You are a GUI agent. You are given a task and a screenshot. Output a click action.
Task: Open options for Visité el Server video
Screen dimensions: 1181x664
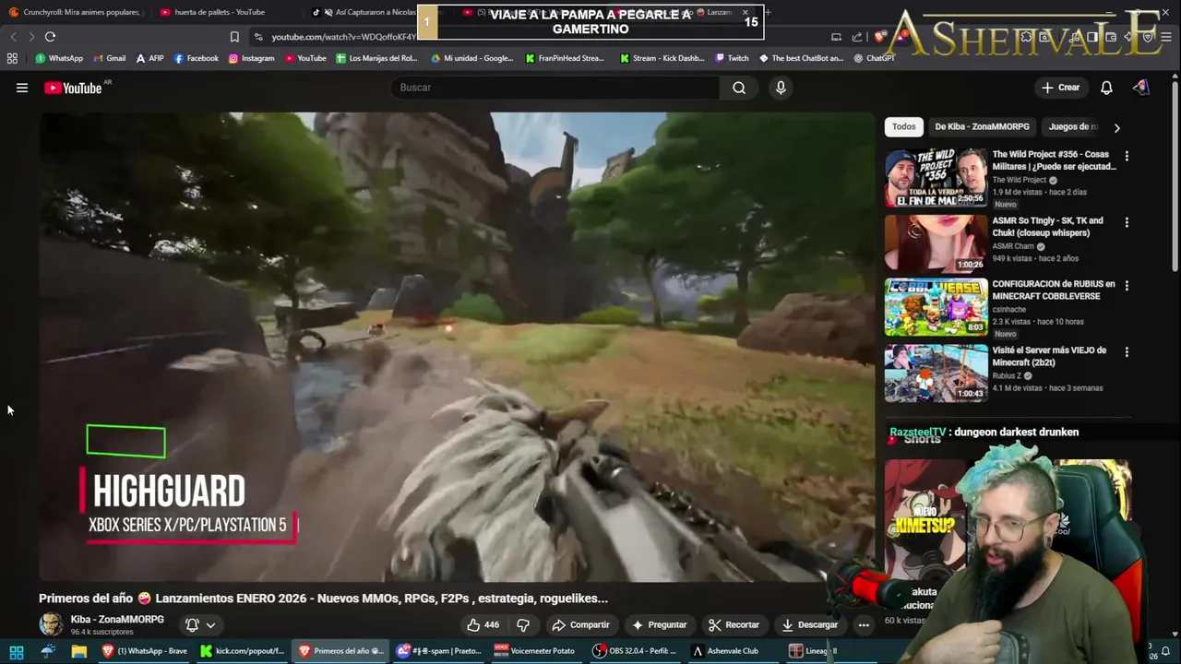point(1127,351)
